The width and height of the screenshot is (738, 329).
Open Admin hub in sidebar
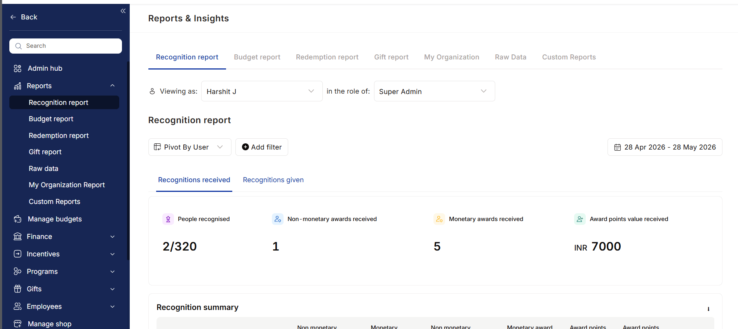coord(45,68)
